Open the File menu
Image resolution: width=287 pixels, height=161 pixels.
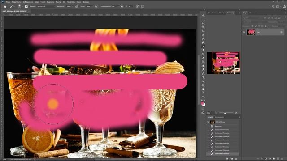(8, 2)
